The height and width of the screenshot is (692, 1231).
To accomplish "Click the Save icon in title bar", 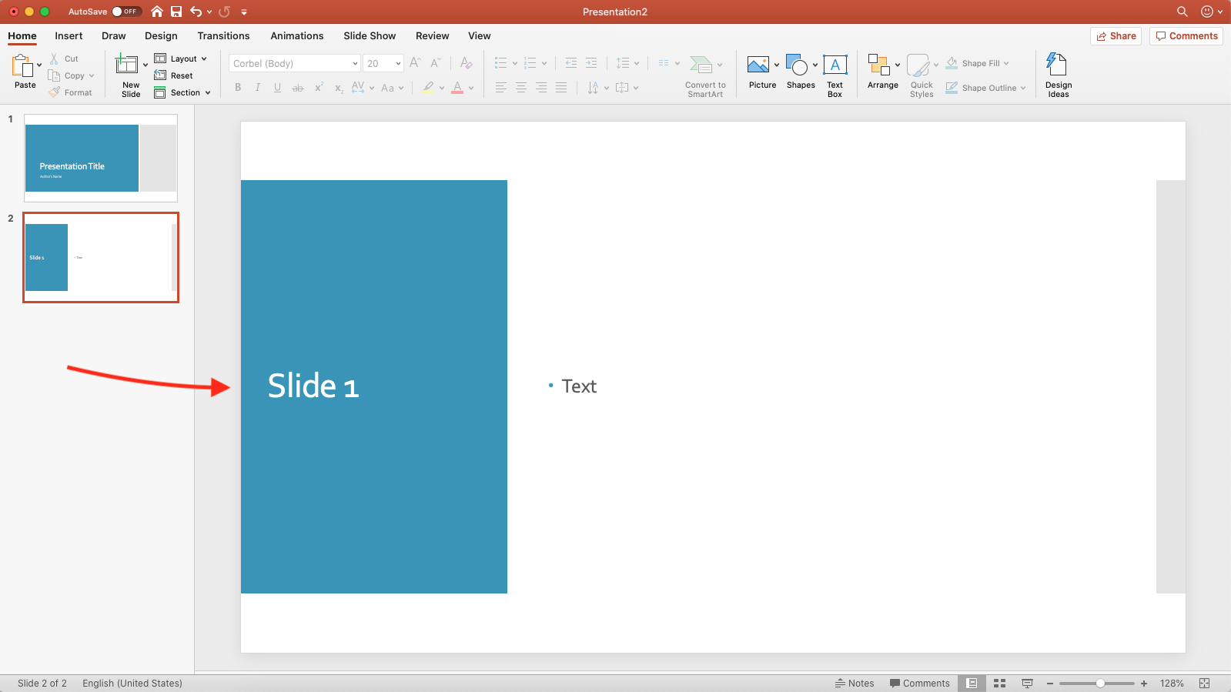I will (176, 12).
